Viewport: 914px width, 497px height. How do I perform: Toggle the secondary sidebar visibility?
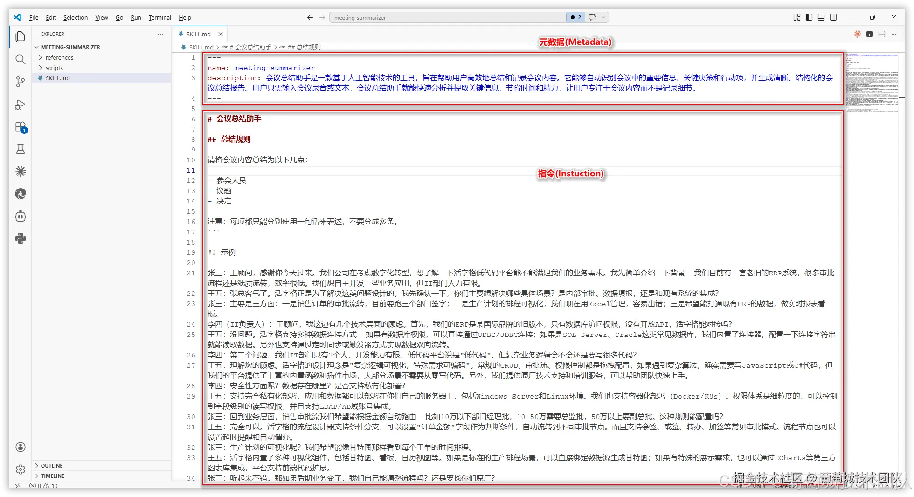tap(833, 17)
